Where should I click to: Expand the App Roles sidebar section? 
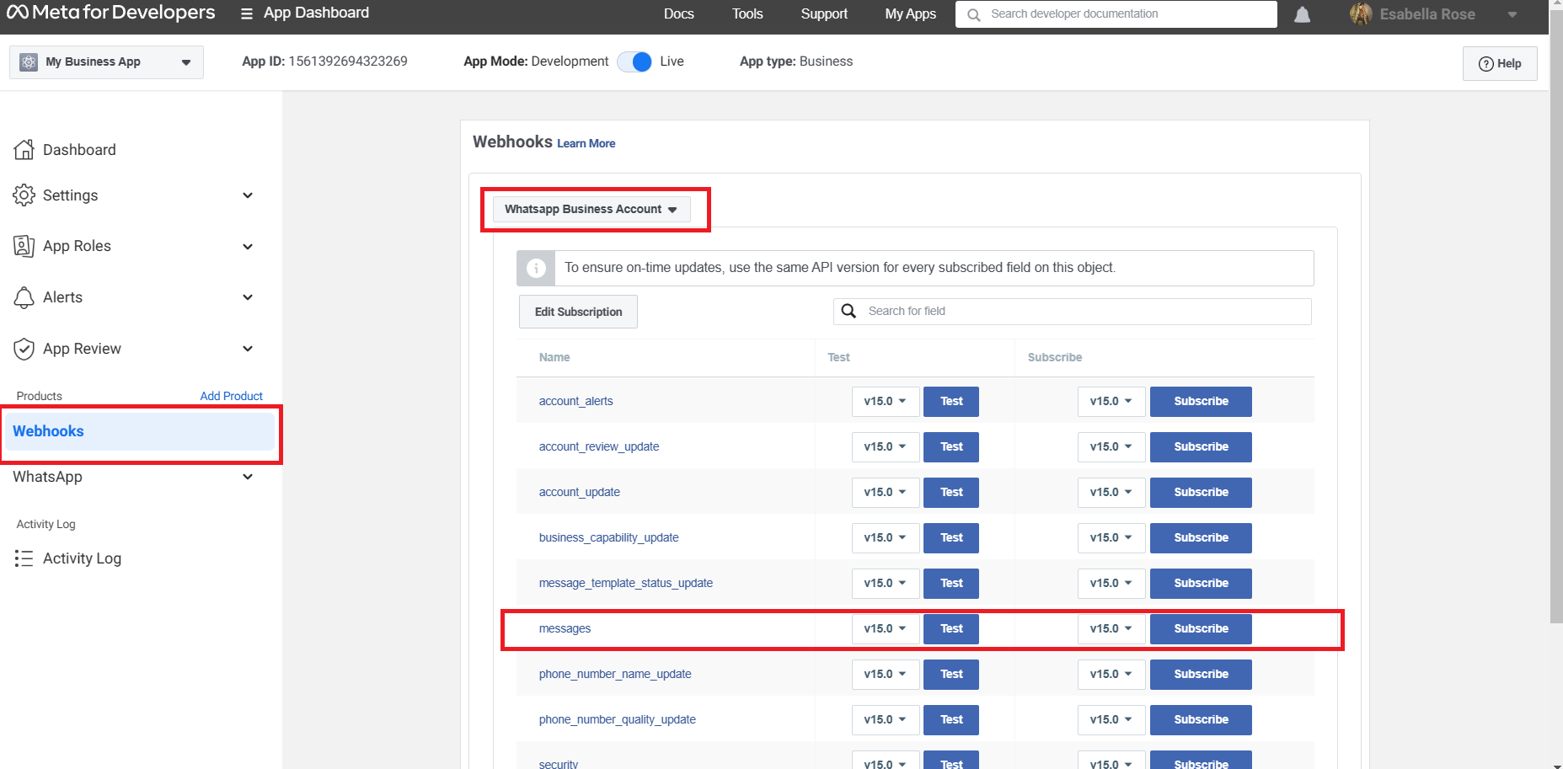(x=248, y=247)
